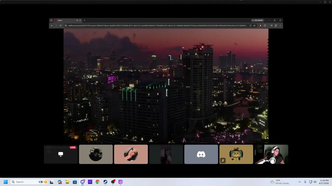The width and height of the screenshot is (332, 186).
Task: Select the dark video participant tile
Action: [x=166, y=154]
